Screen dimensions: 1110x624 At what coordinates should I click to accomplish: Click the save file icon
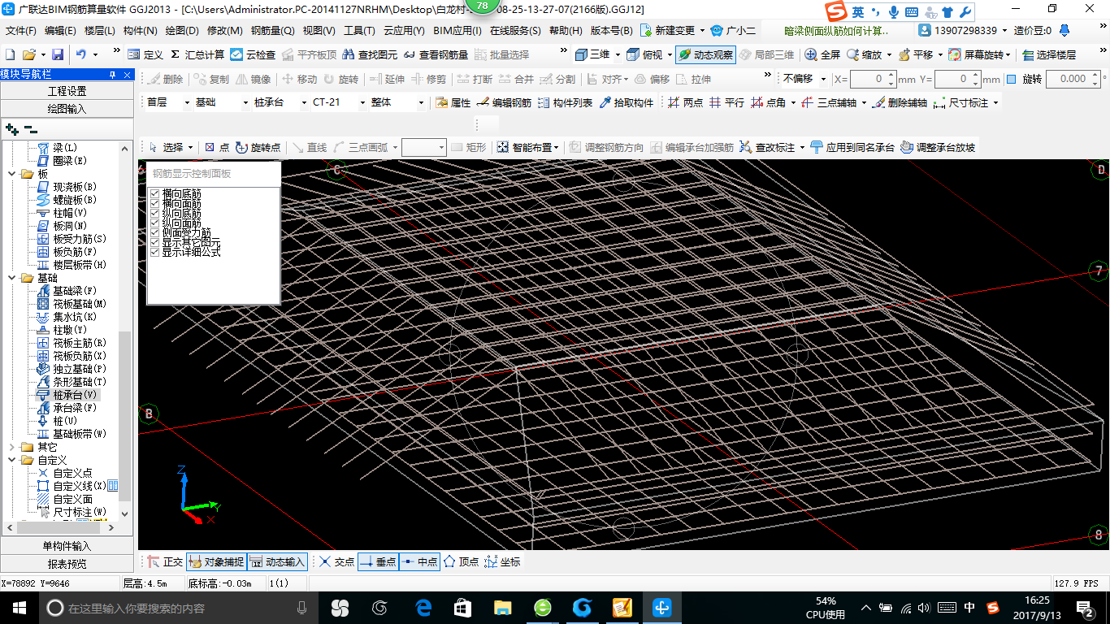tap(58, 54)
